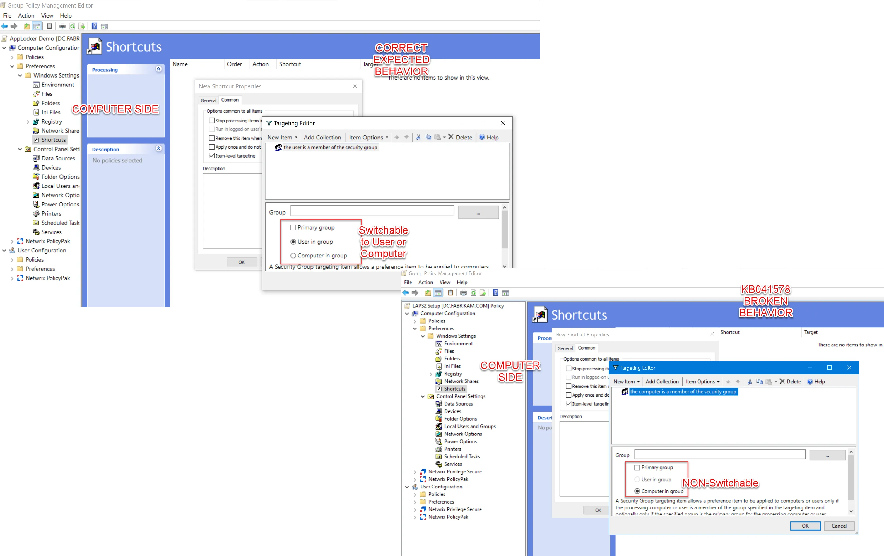
Task: Click OK in the New Shortcut Properties dialog
Action: [x=241, y=262]
